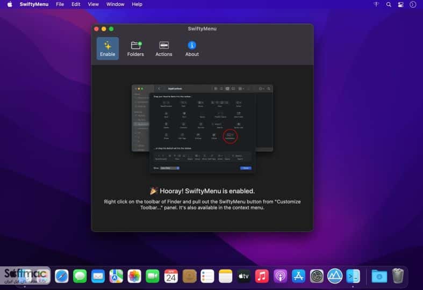Image resolution: width=423 pixels, height=290 pixels.
Task: Click the green zoom button of SwiftyMenu
Action: 111,29
